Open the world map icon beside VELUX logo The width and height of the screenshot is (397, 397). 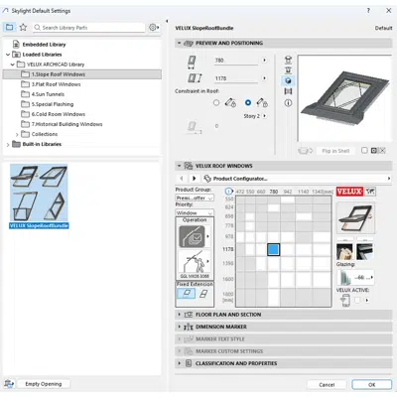click(x=370, y=192)
